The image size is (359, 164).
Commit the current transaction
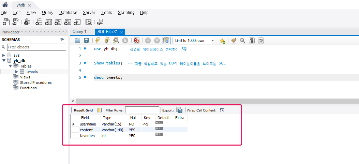(148, 41)
